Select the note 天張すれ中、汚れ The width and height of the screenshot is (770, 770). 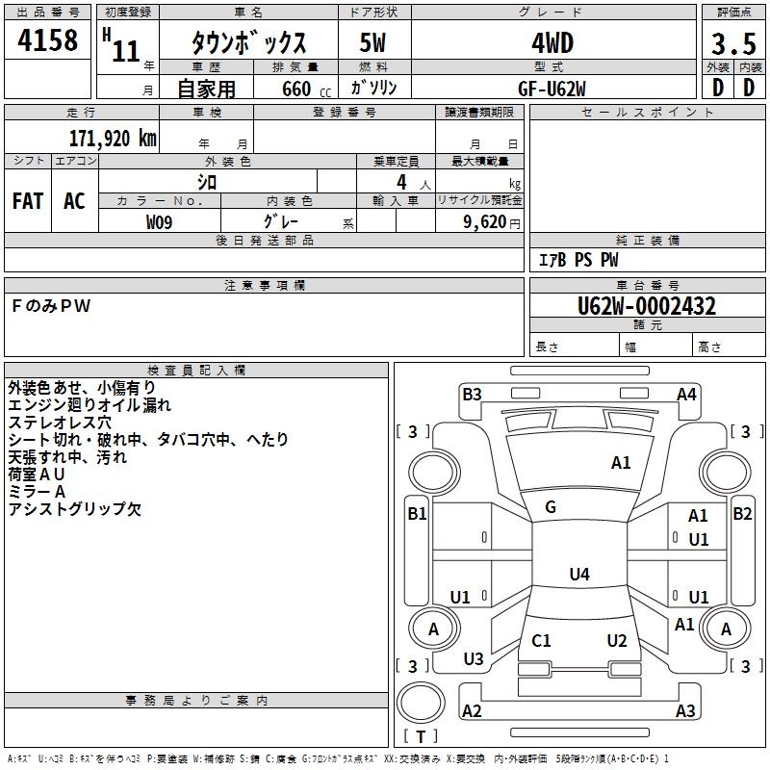tap(67, 457)
